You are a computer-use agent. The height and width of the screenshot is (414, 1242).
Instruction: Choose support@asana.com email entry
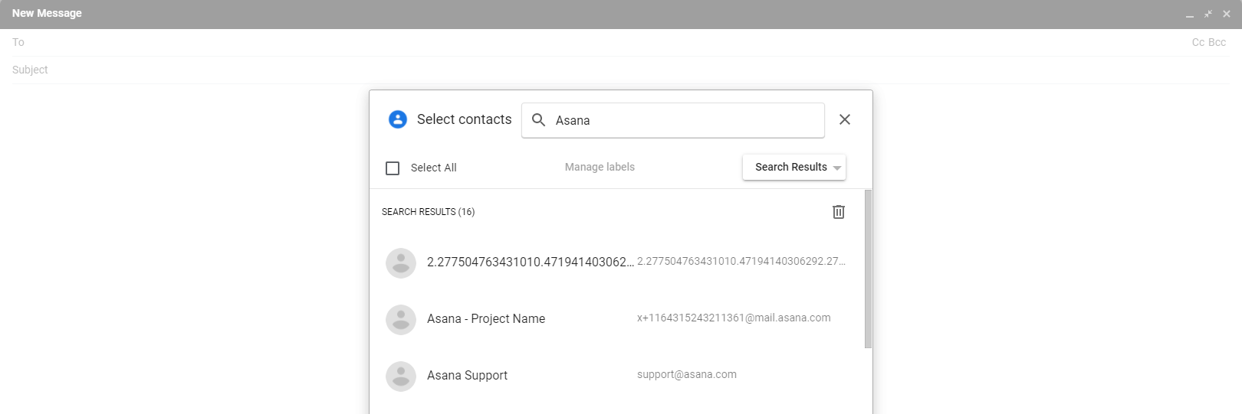687,374
